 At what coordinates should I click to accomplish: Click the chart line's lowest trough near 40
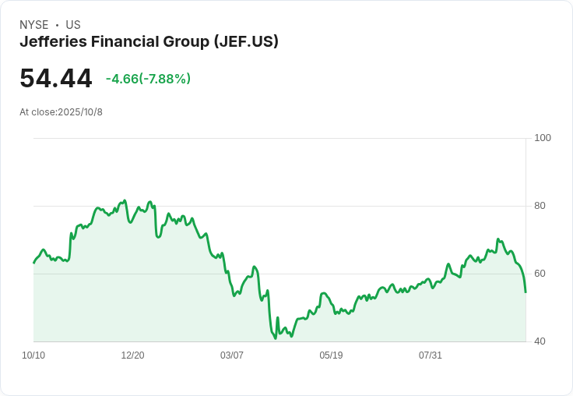coord(276,338)
